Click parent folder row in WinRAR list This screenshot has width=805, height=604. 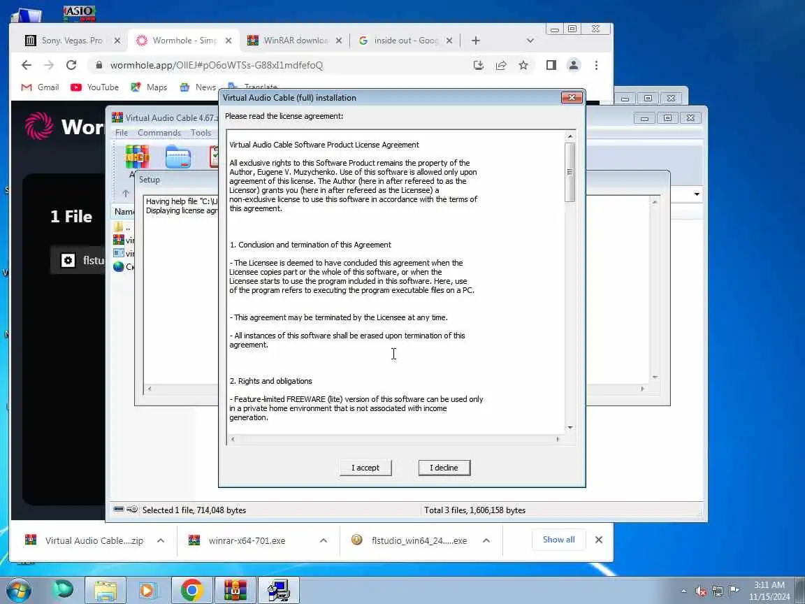pyautogui.click(x=123, y=227)
